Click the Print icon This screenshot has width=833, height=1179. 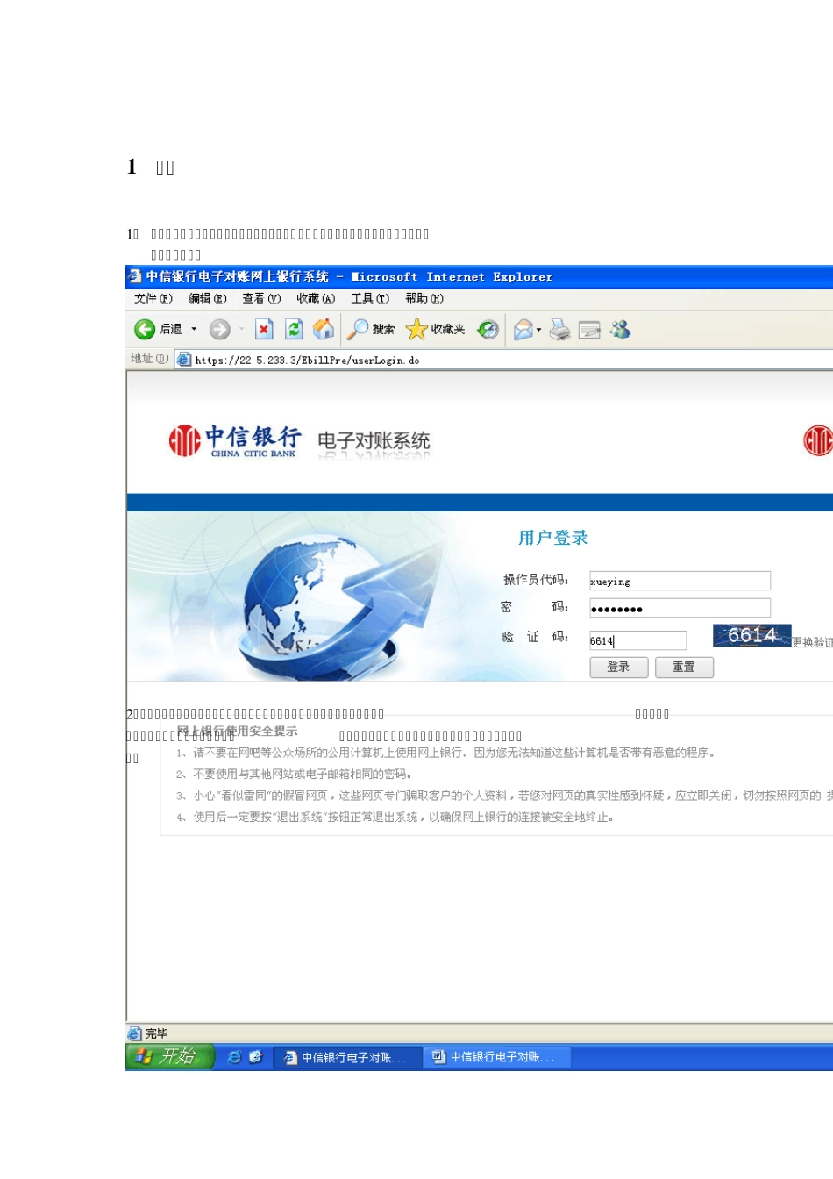560,329
